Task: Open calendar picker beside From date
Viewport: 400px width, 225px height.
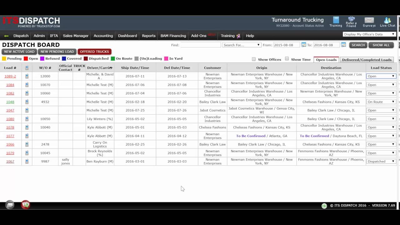Action: click(x=303, y=45)
